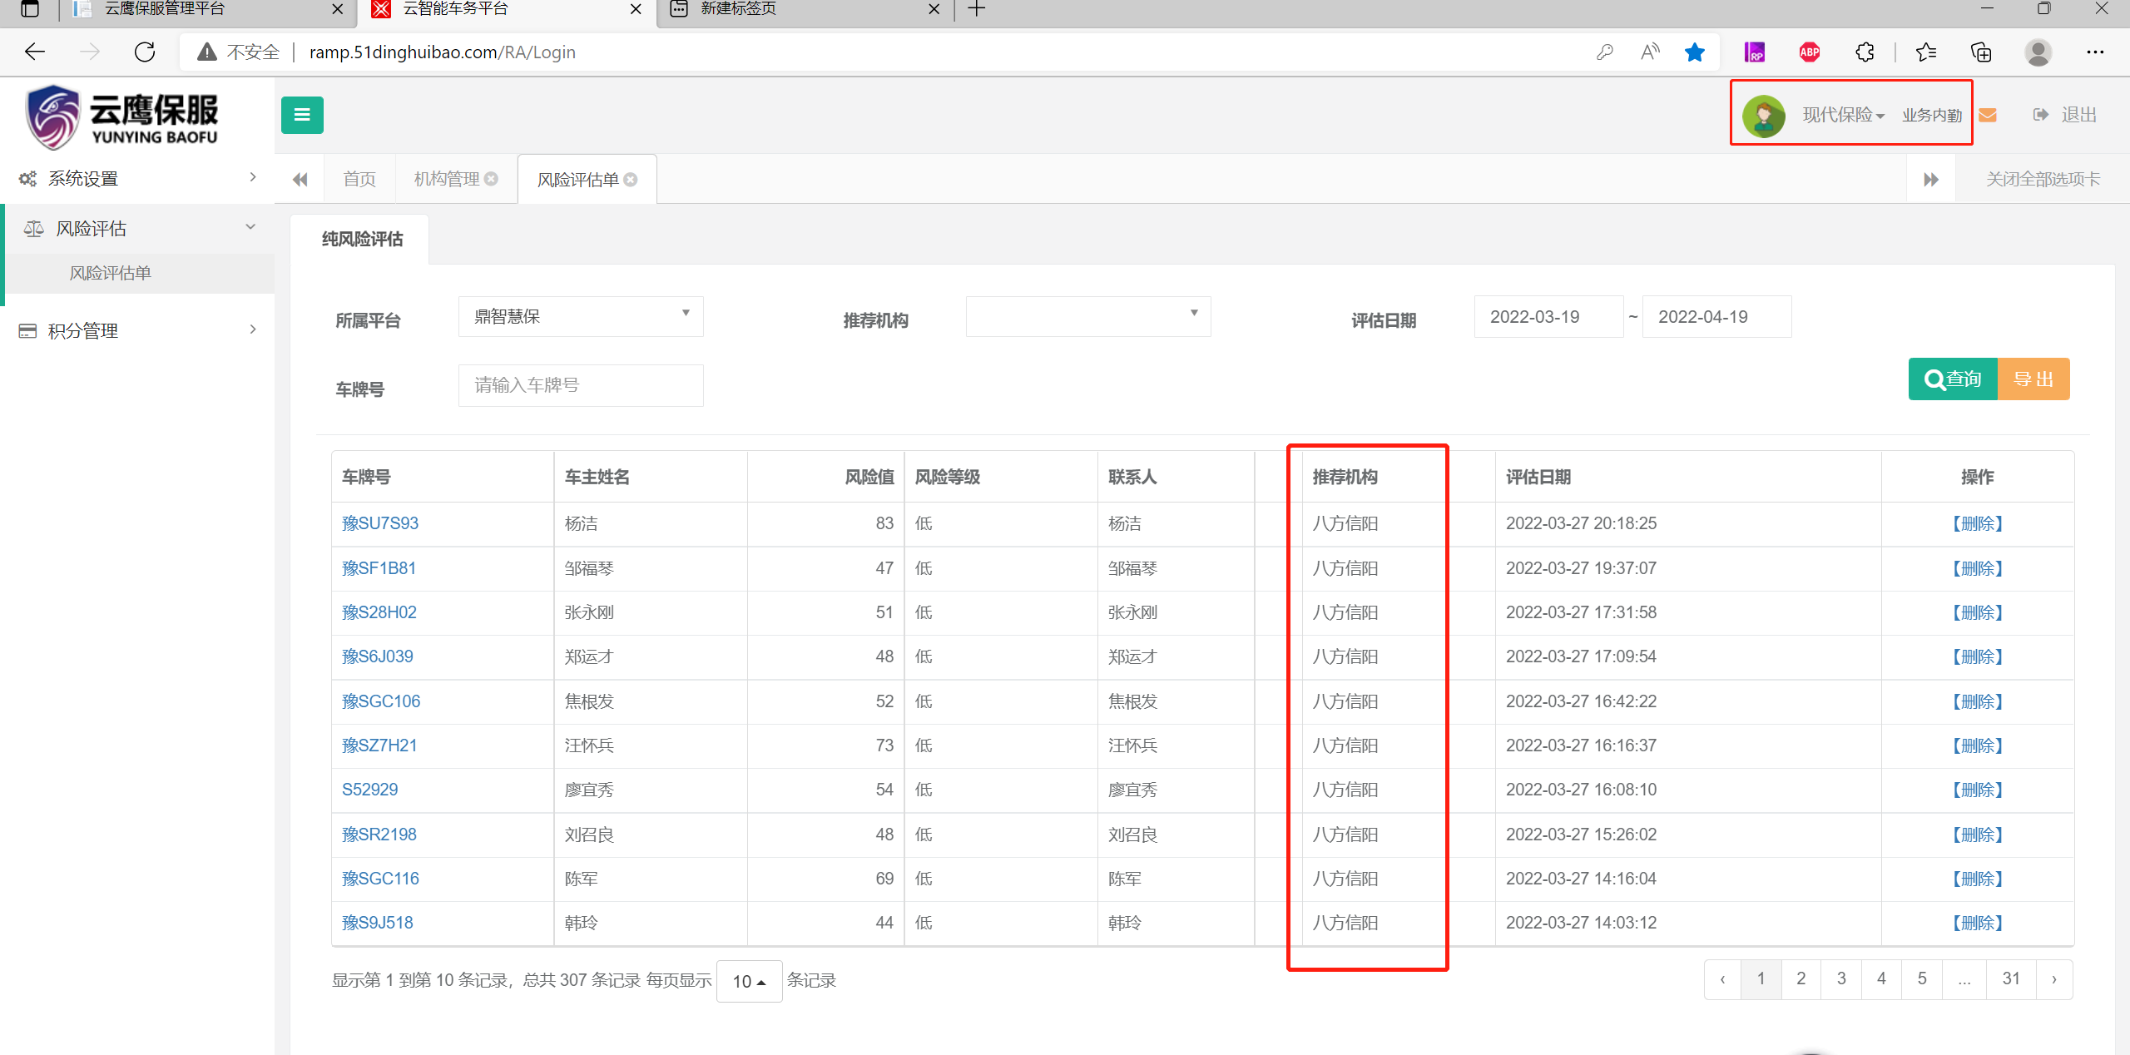Click the browser refresh button
Viewport: 2130px width, 1055px height.
click(x=145, y=52)
